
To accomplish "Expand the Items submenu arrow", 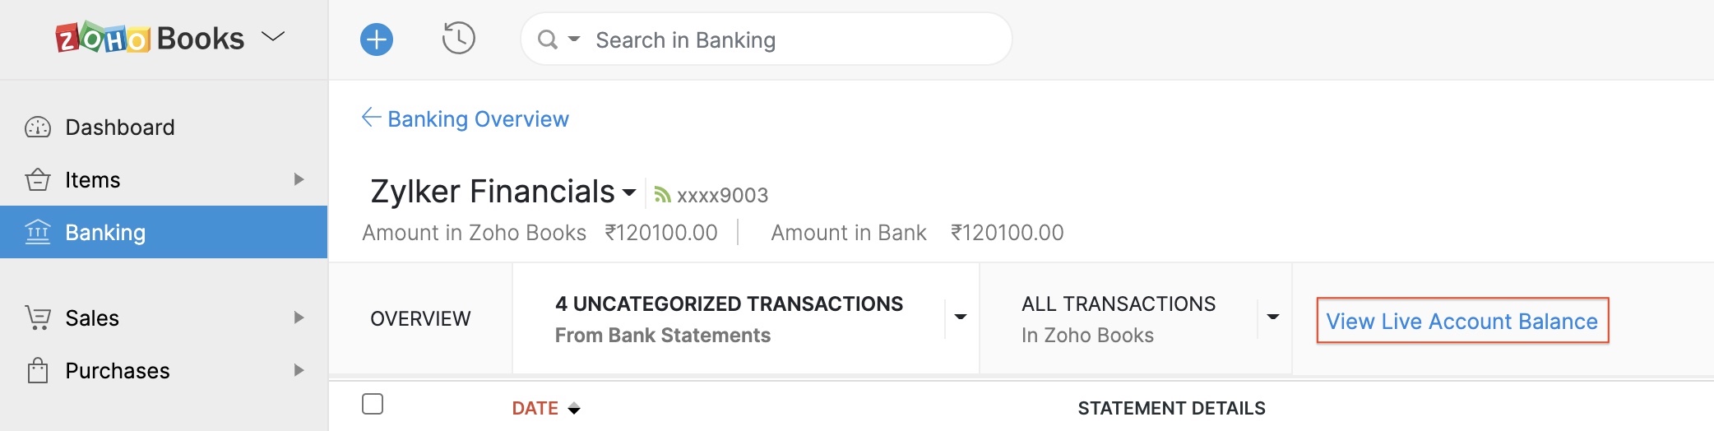I will click(299, 179).
